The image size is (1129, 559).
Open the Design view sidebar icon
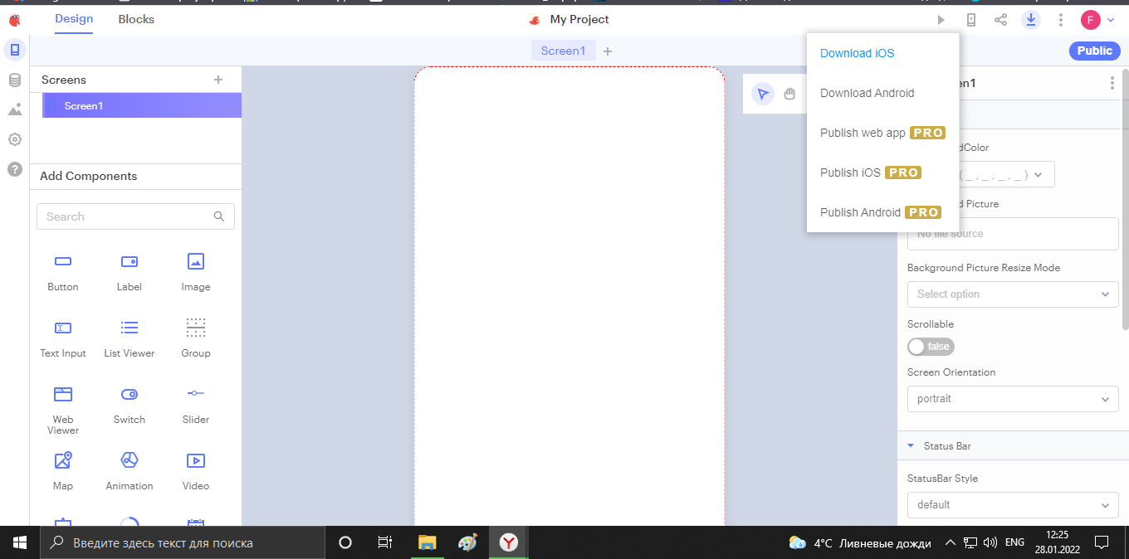[14, 50]
